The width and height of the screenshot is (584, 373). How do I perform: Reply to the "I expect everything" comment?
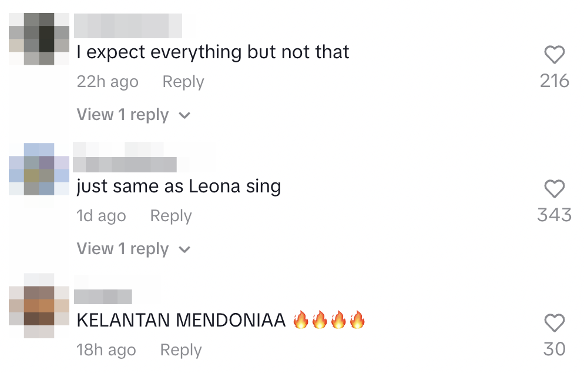coord(183,82)
